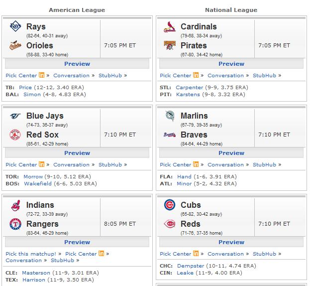The width and height of the screenshot is (310, 286).
Task: View pitcher Wakefield's profile
Action: pos(38,184)
